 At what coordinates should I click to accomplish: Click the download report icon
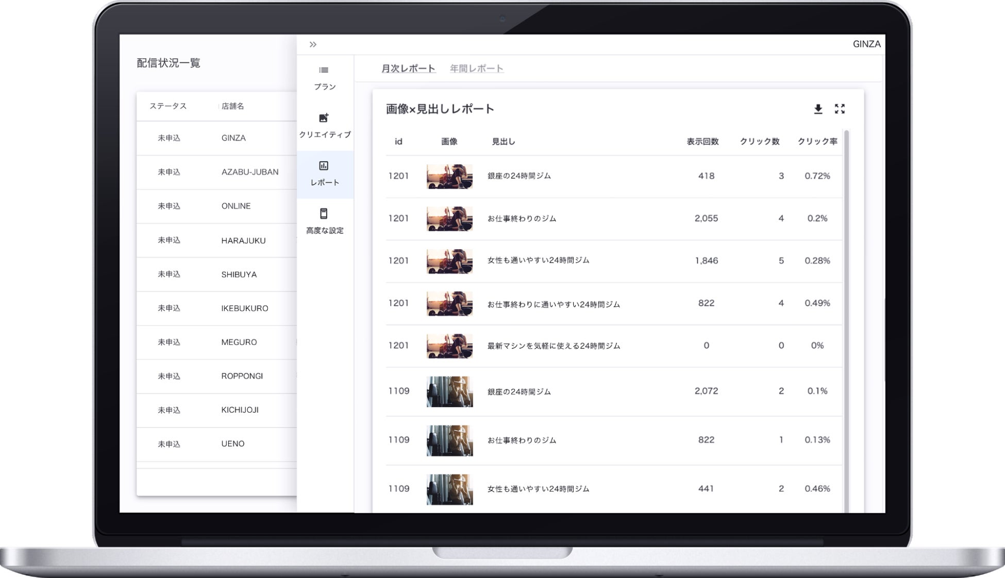pyautogui.click(x=818, y=109)
